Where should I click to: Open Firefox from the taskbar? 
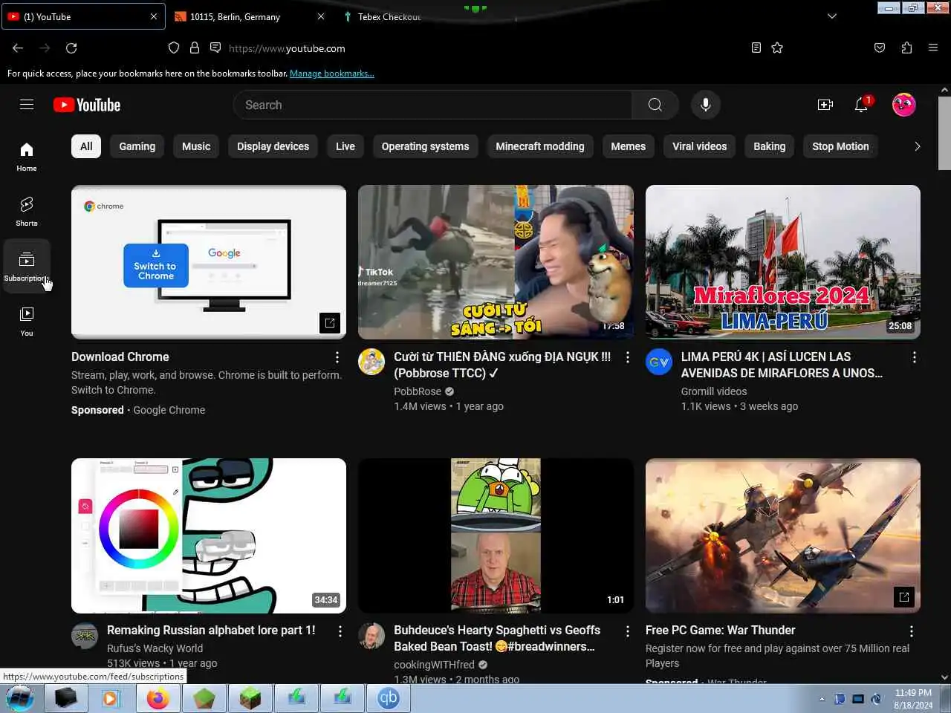pyautogui.click(x=158, y=699)
